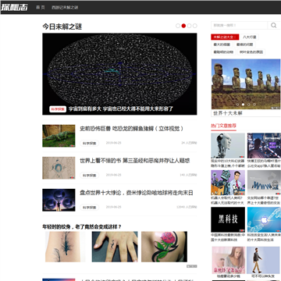Open the cartoon robot and man thumbnail
The width and height of the screenshot is (281, 281).
coord(228,183)
